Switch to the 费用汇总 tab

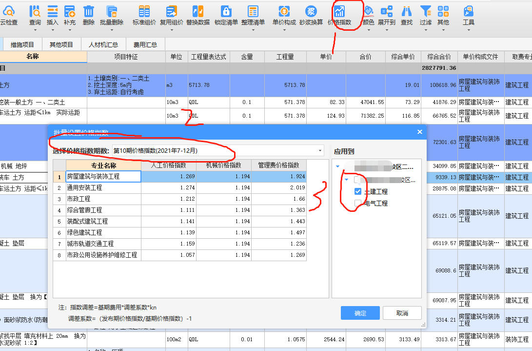tap(145, 44)
